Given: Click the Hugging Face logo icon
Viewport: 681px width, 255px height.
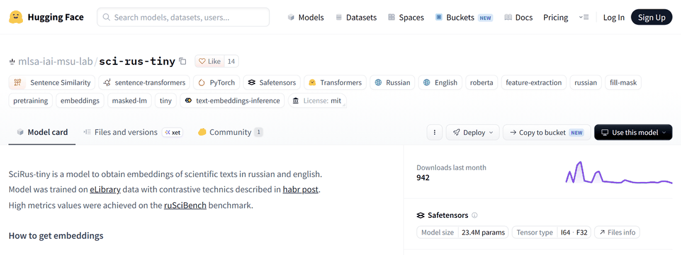Looking at the screenshot, I should click(15, 17).
